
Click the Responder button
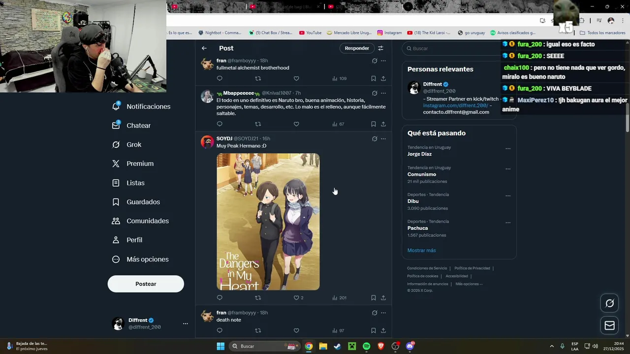tap(357, 48)
